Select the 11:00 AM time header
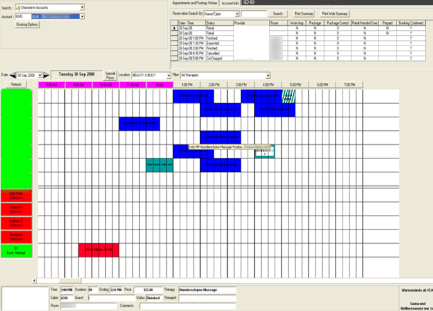Viewport: 433px width, 311px height. click(x=133, y=85)
